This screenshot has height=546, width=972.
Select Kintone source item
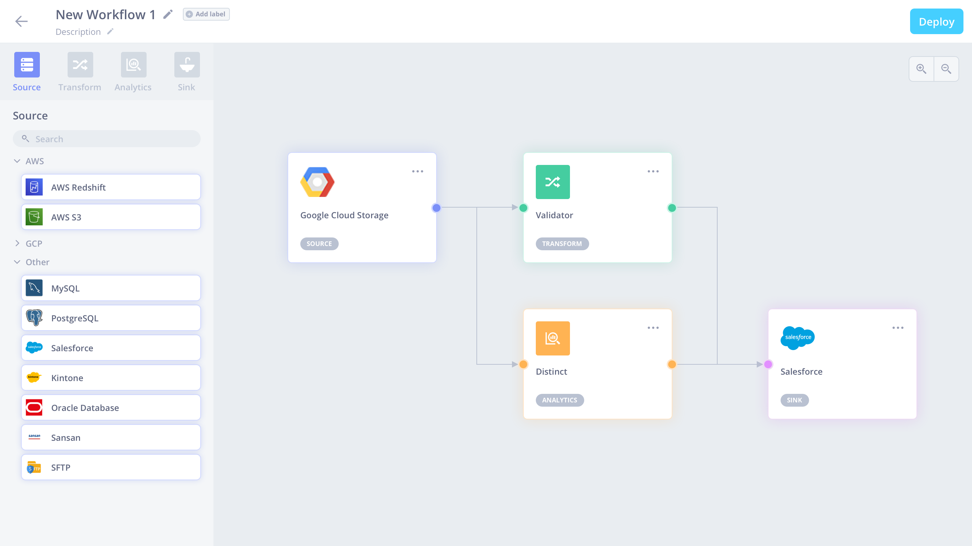[x=111, y=378]
